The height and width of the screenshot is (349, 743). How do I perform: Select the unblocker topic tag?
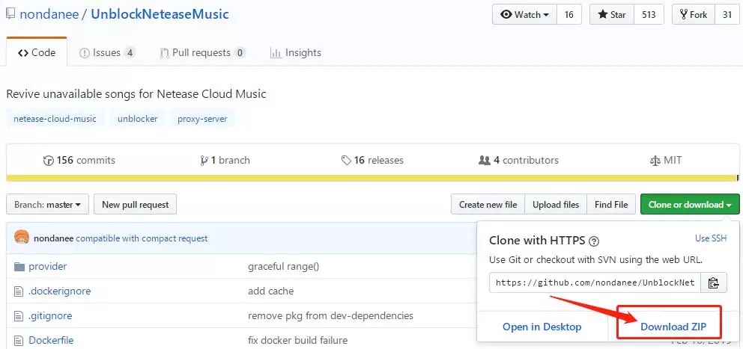[137, 119]
